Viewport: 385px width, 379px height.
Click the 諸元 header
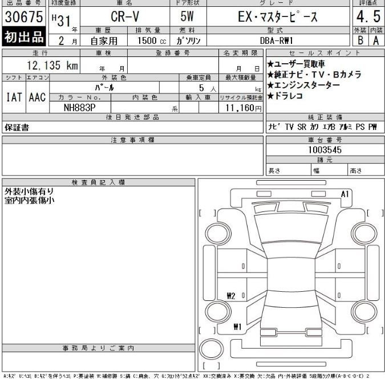[325, 160]
